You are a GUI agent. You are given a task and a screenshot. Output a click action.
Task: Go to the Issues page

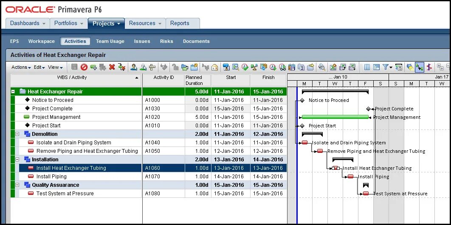(x=142, y=41)
